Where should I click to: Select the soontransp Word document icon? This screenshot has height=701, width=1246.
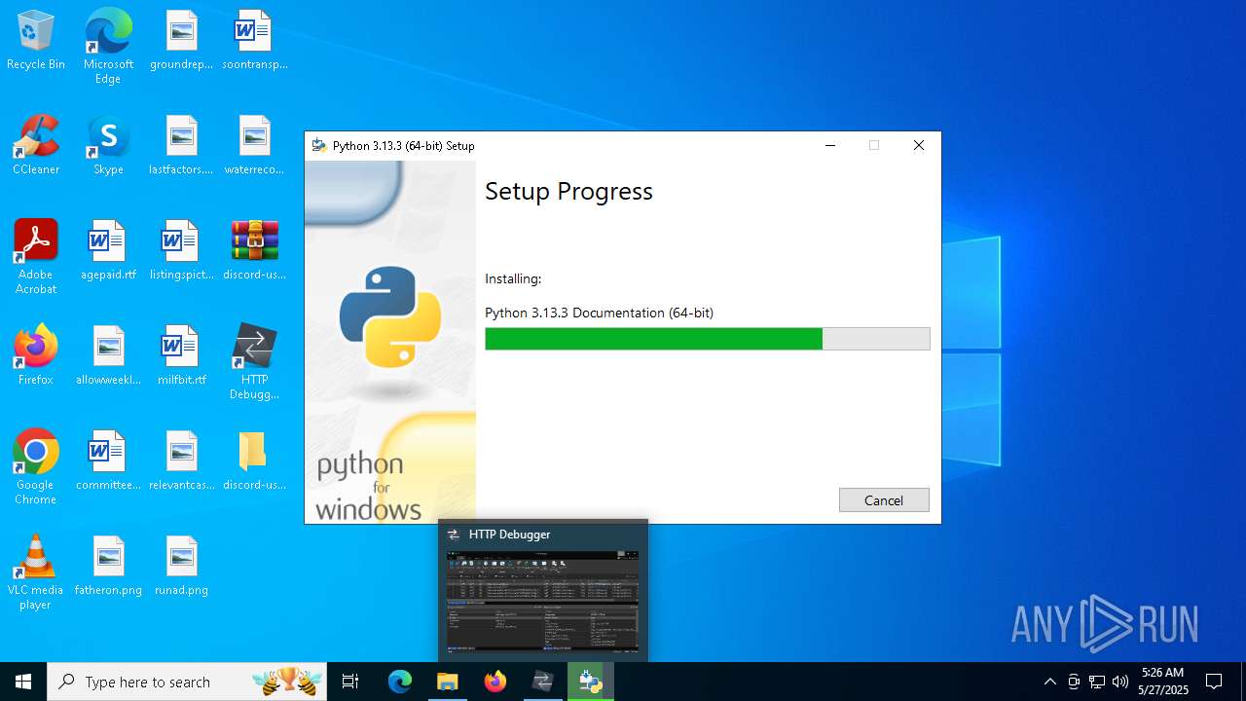click(254, 40)
